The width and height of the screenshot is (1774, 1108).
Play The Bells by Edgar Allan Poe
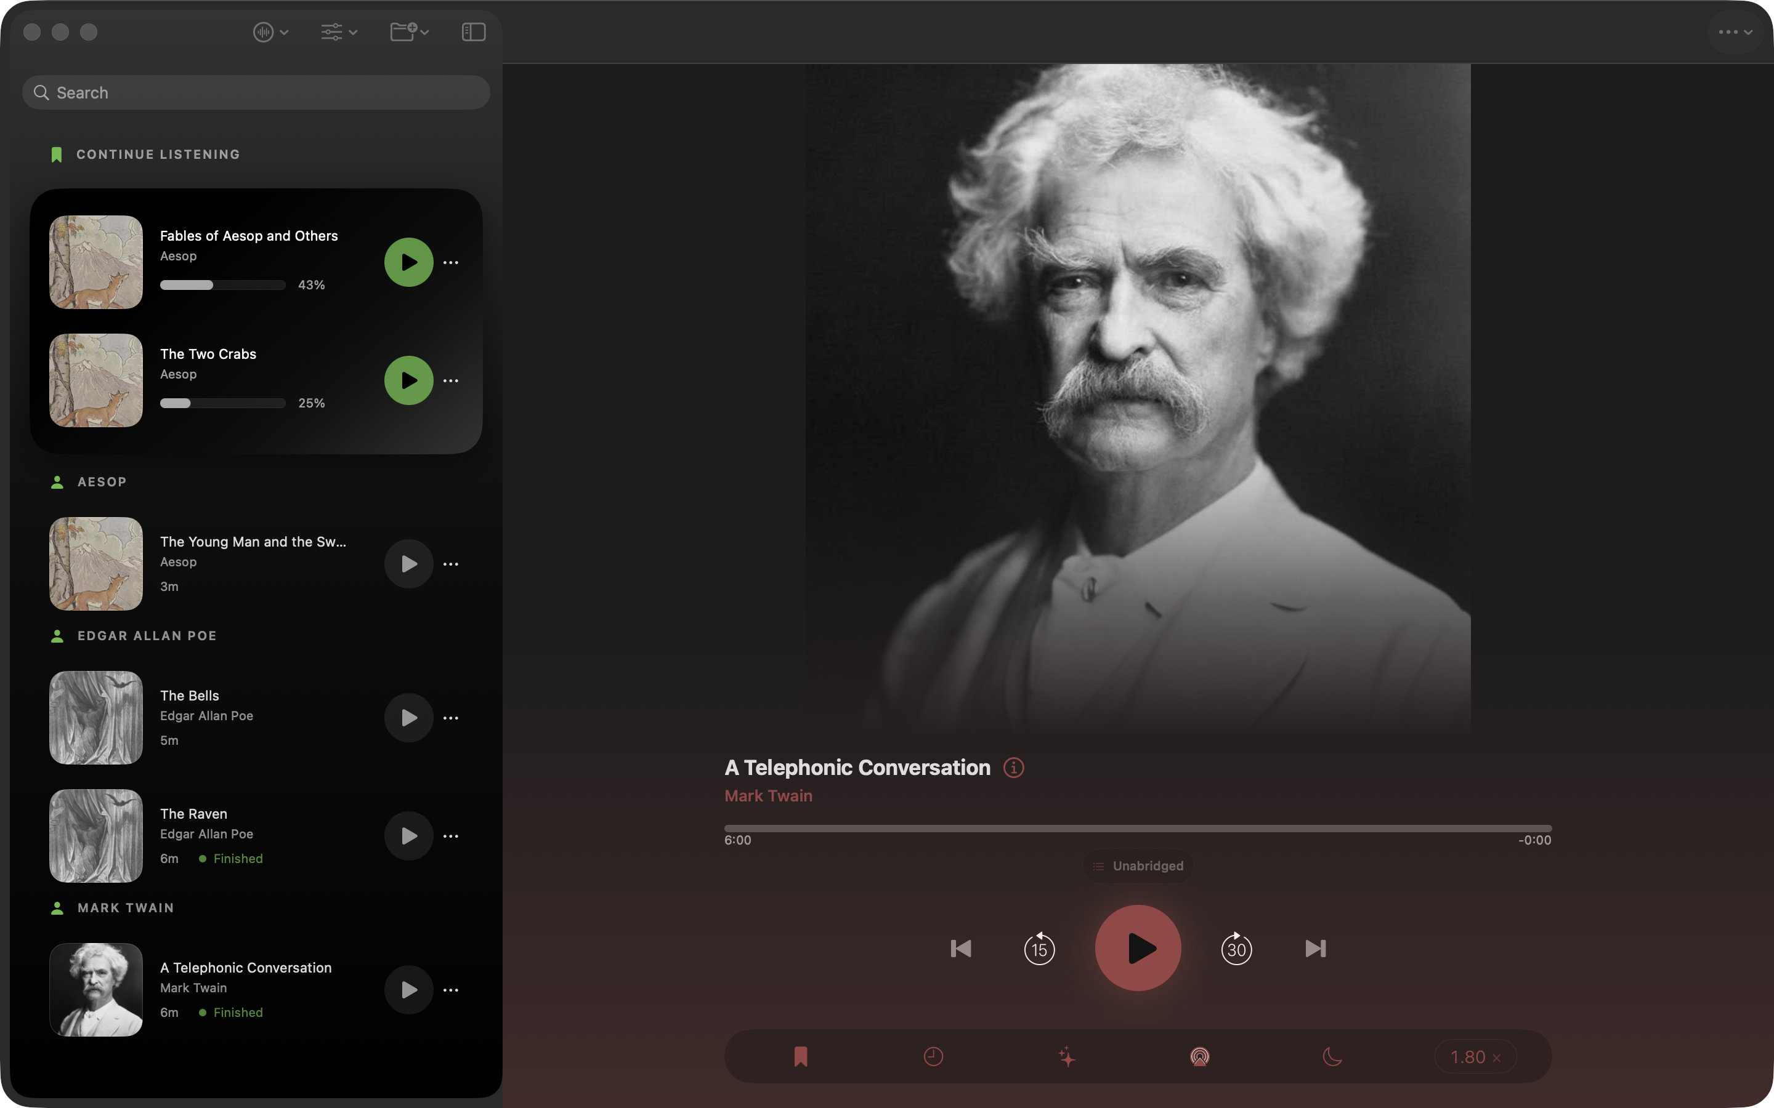(x=408, y=717)
